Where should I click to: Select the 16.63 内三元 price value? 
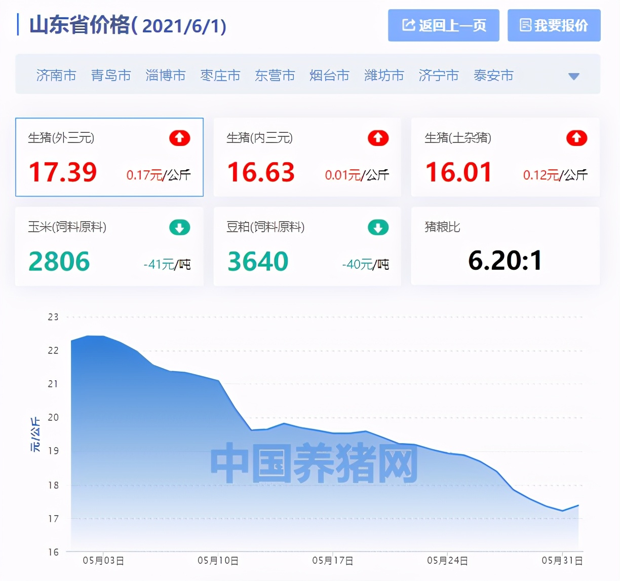261,172
